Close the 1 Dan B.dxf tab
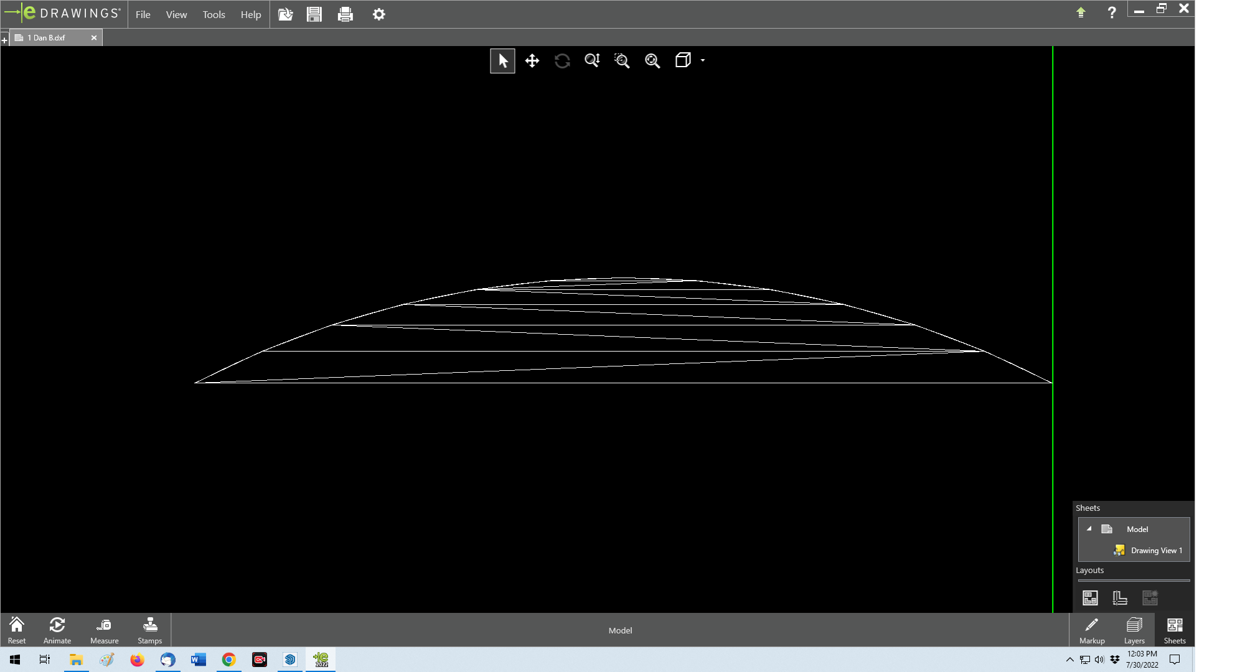Image resolution: width=1245 pixels, height=672 pixels. pyautogui.click(x=94, y=38)
